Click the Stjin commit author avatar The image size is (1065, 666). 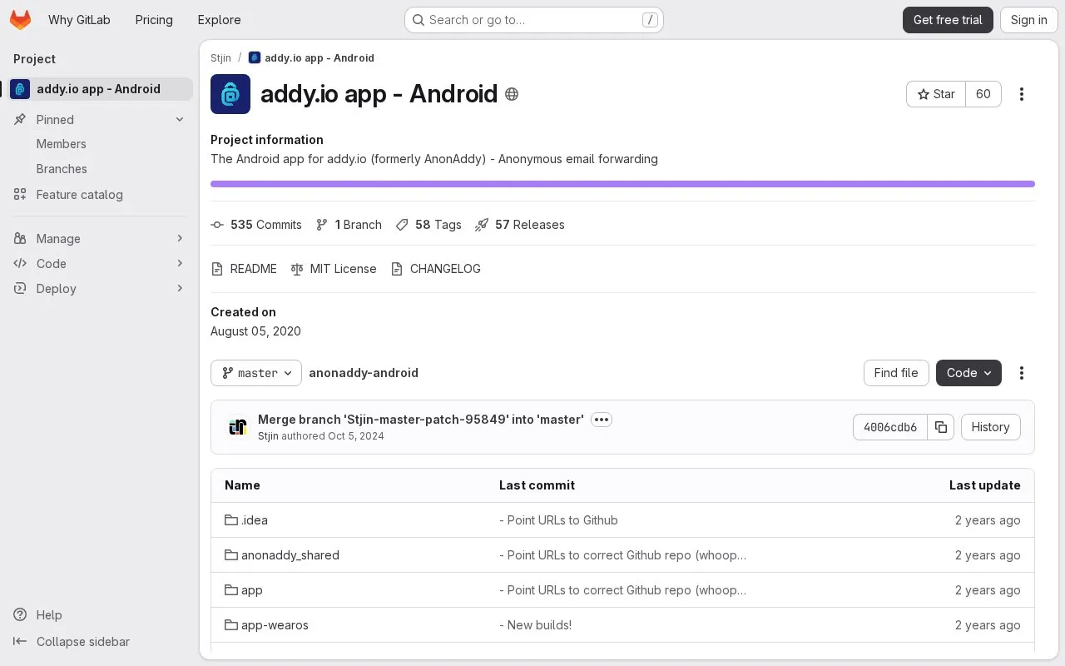(x=238, y=427)
